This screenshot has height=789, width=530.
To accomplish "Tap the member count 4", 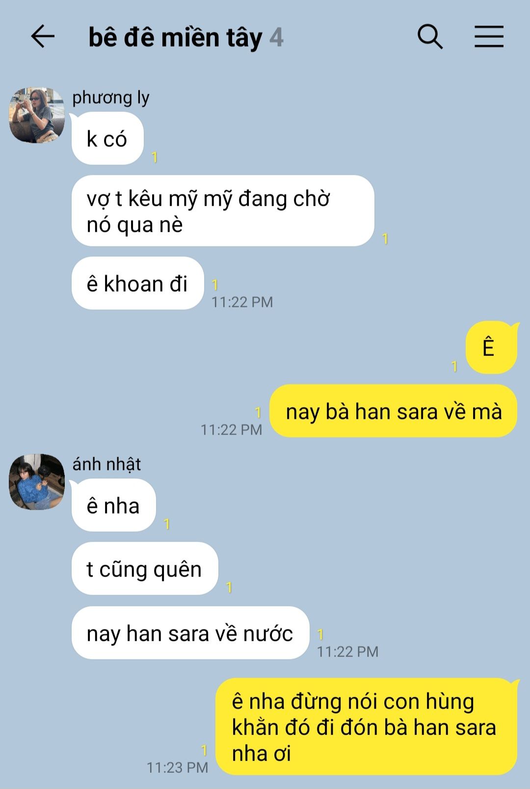I will [277, 38].
